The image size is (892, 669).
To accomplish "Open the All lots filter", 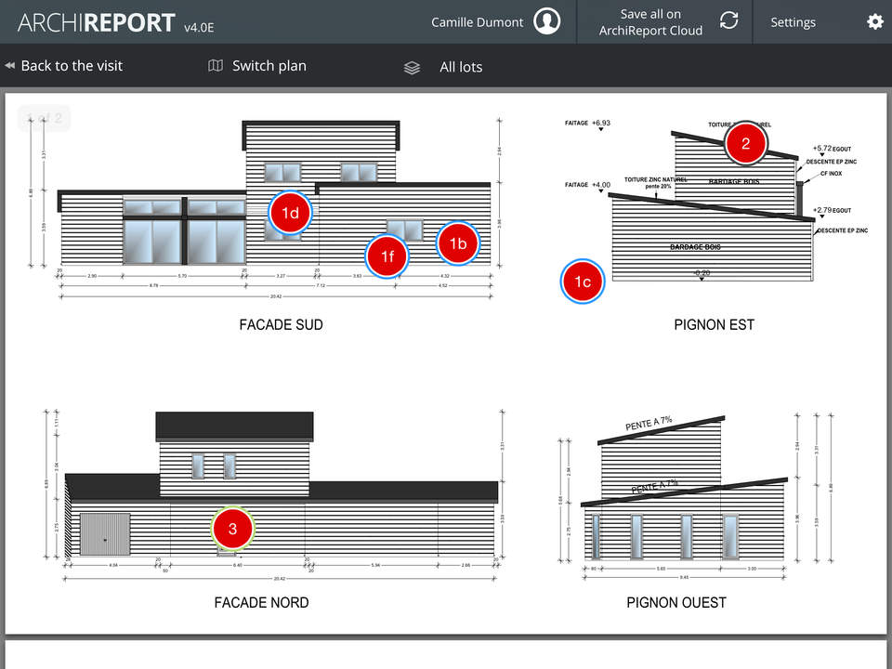I will pyautogui.click(x=461, y=67).
